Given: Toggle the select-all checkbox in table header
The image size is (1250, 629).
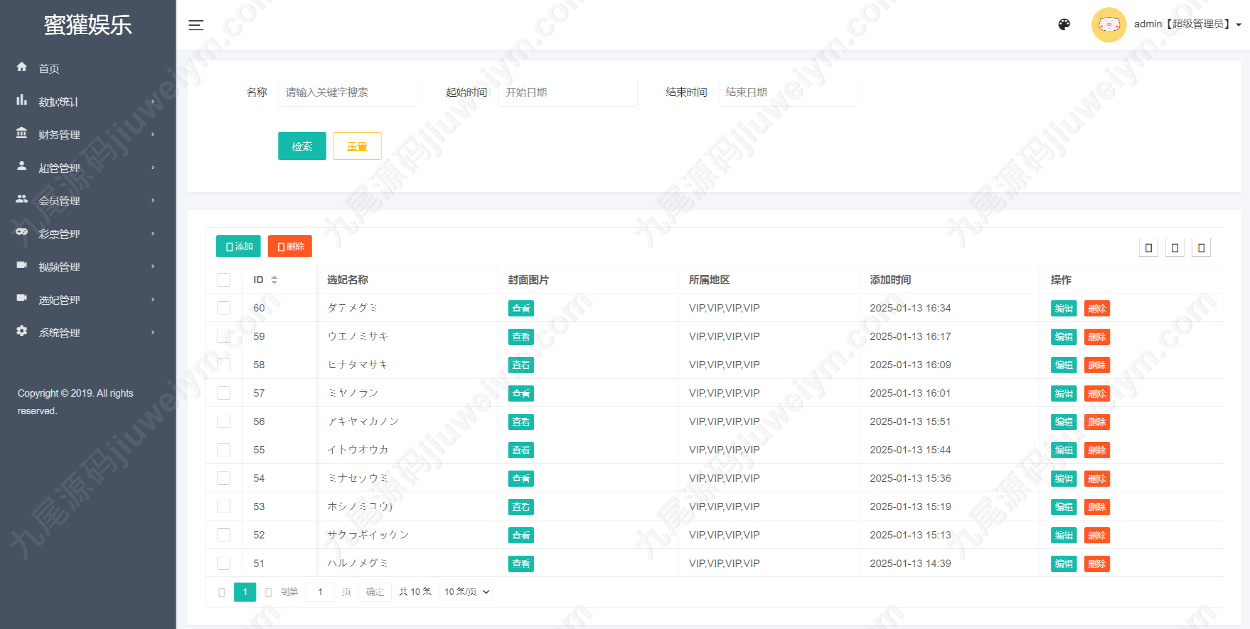Looking at the screenshot, I should coord(223,280).
